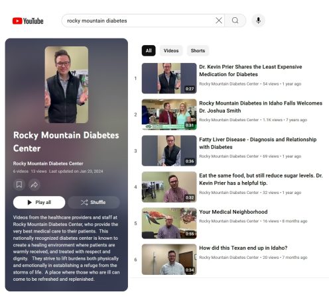Click channel name beside 16 views
This screenshot has height=298, width=329.
click(x=229, y=221)
